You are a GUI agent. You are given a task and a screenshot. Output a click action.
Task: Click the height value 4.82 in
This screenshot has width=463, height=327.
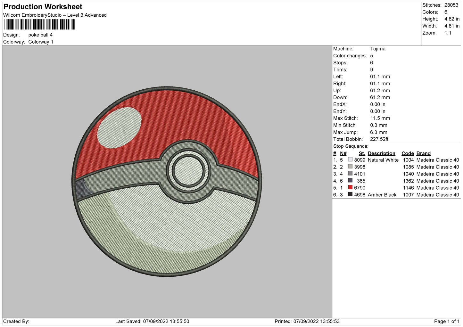452,19
